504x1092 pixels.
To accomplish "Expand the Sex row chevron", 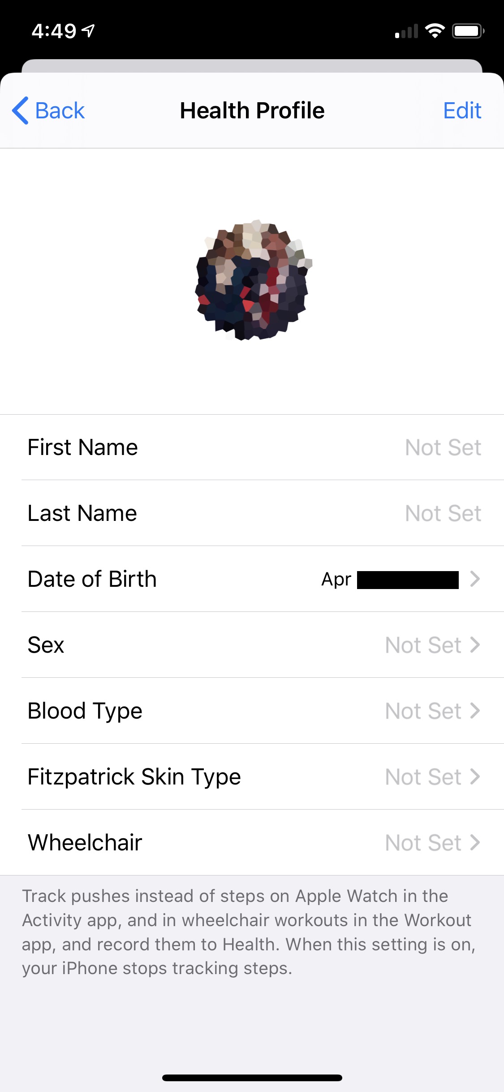I will pos(475,645).
